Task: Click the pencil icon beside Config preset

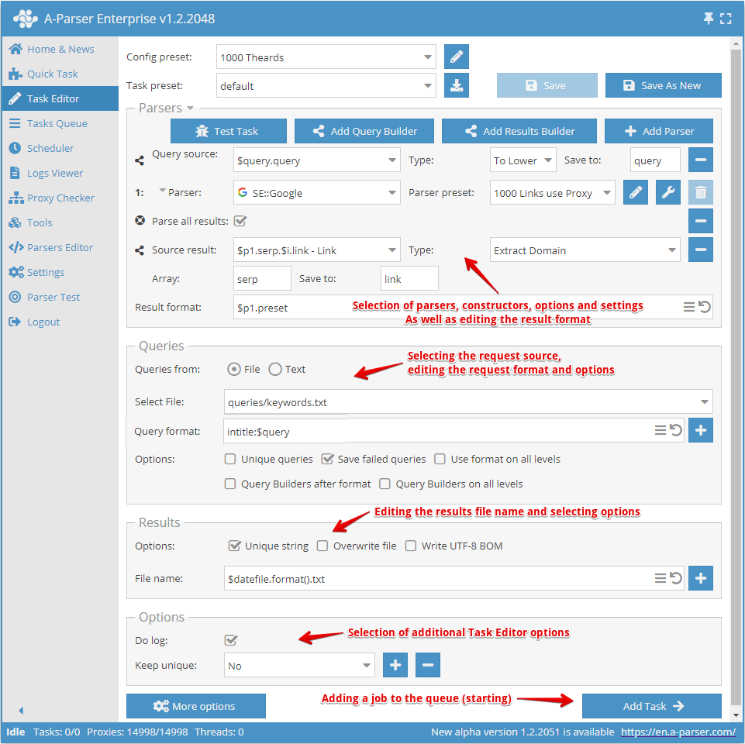Action: click(457, 57)
